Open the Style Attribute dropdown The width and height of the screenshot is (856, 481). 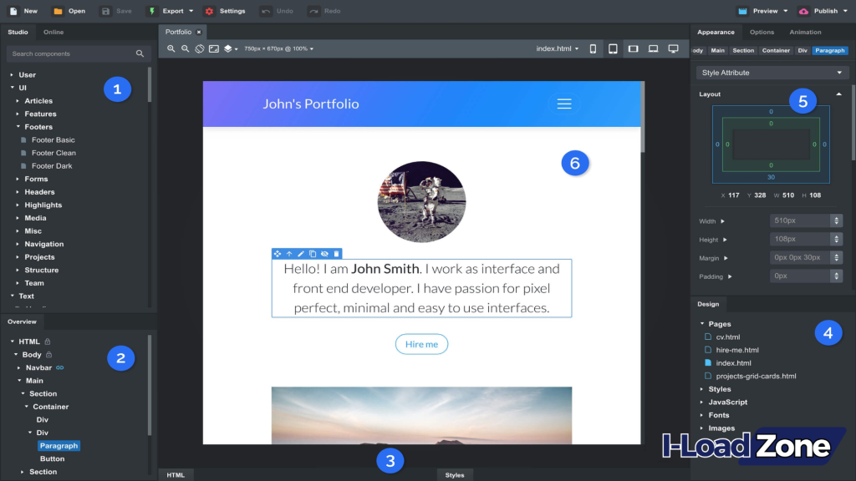[771, 72]
